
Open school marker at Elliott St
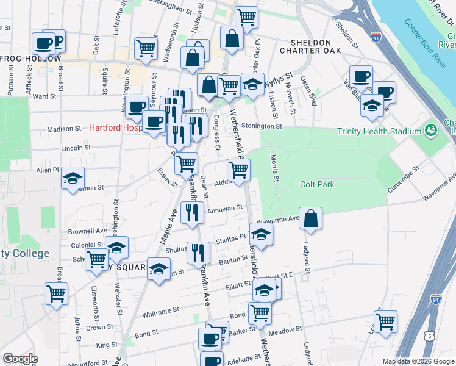click(x=264, y=290)
